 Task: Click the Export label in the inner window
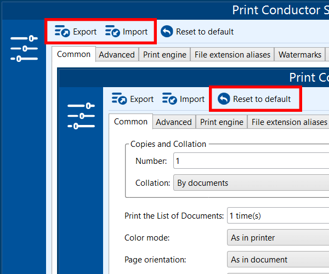142,99
